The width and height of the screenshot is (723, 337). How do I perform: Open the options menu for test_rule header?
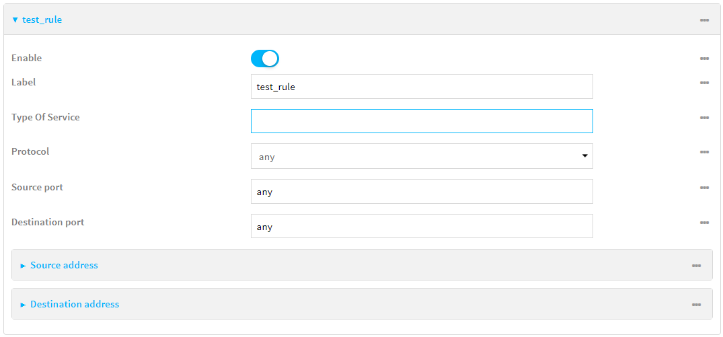point(704,20)
